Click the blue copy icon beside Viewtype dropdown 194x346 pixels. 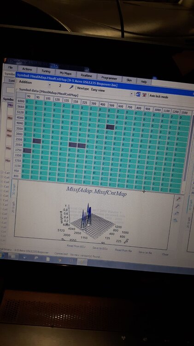(138, 94)
